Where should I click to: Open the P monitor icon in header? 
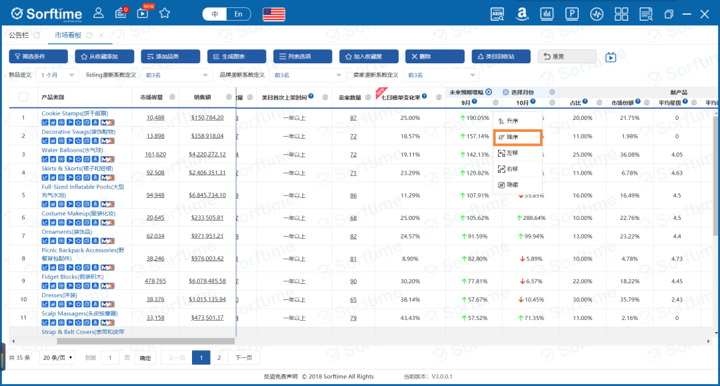(572, 14)
